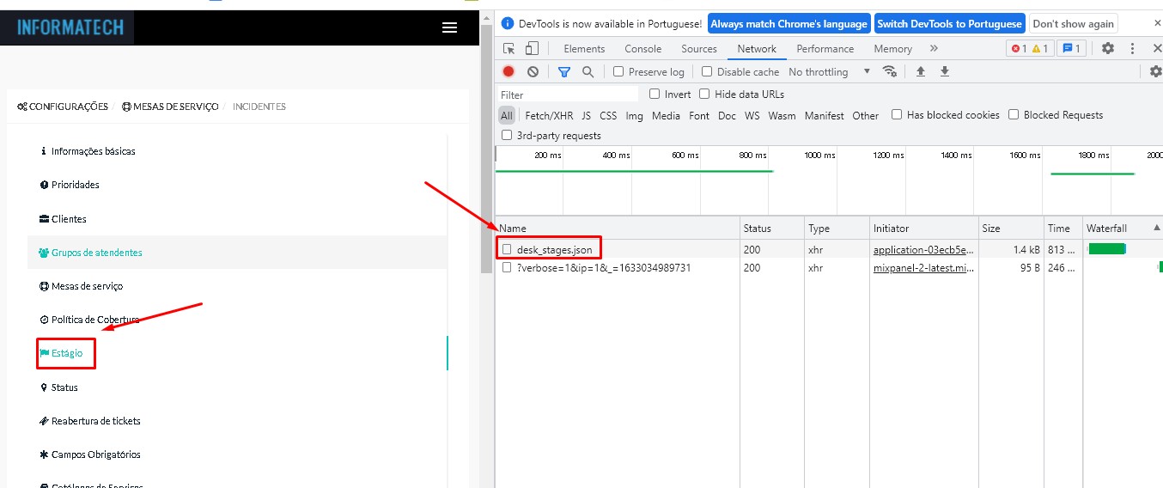Enable Preserve log checkbox
Screen dimensions: 1163x488
(x=618, y=71)
